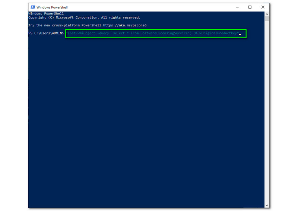298x211 pixels.
Task: Click the 'Windows PowerShell' window title
Action: (x=52, y=7)
